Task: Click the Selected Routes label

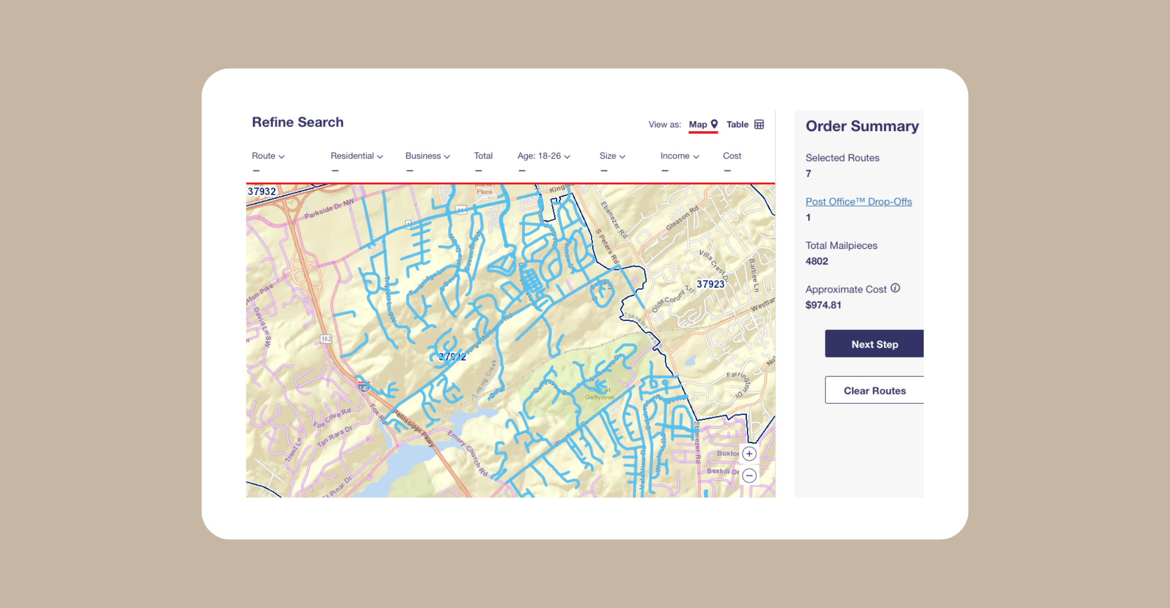Action: pos(843,158)
